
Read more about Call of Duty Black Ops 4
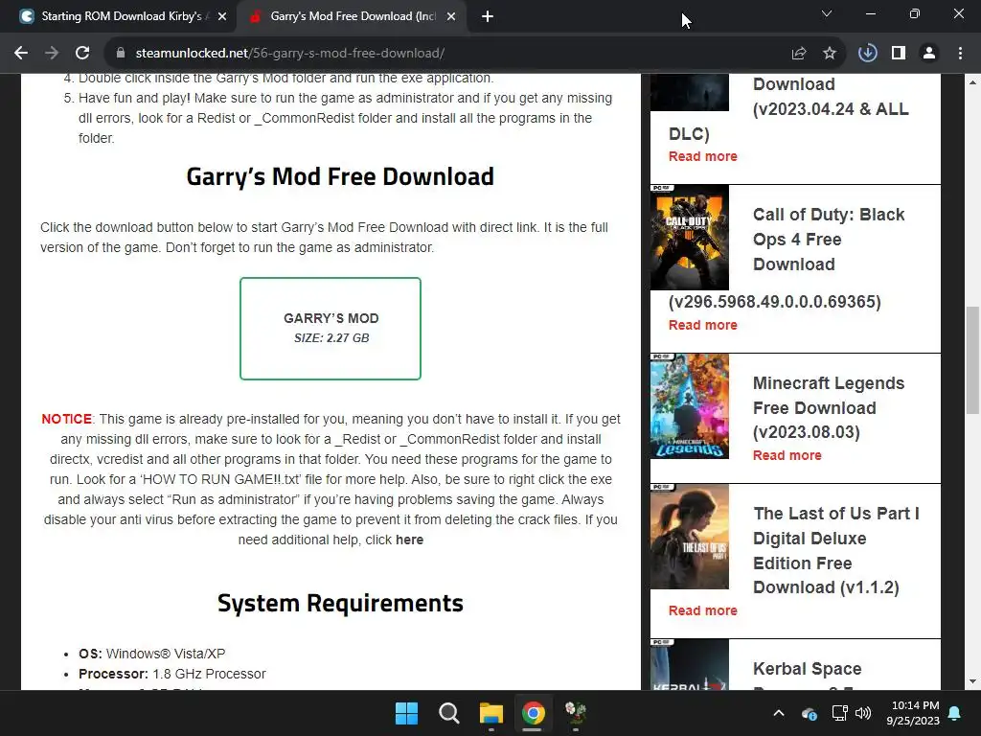702,325
